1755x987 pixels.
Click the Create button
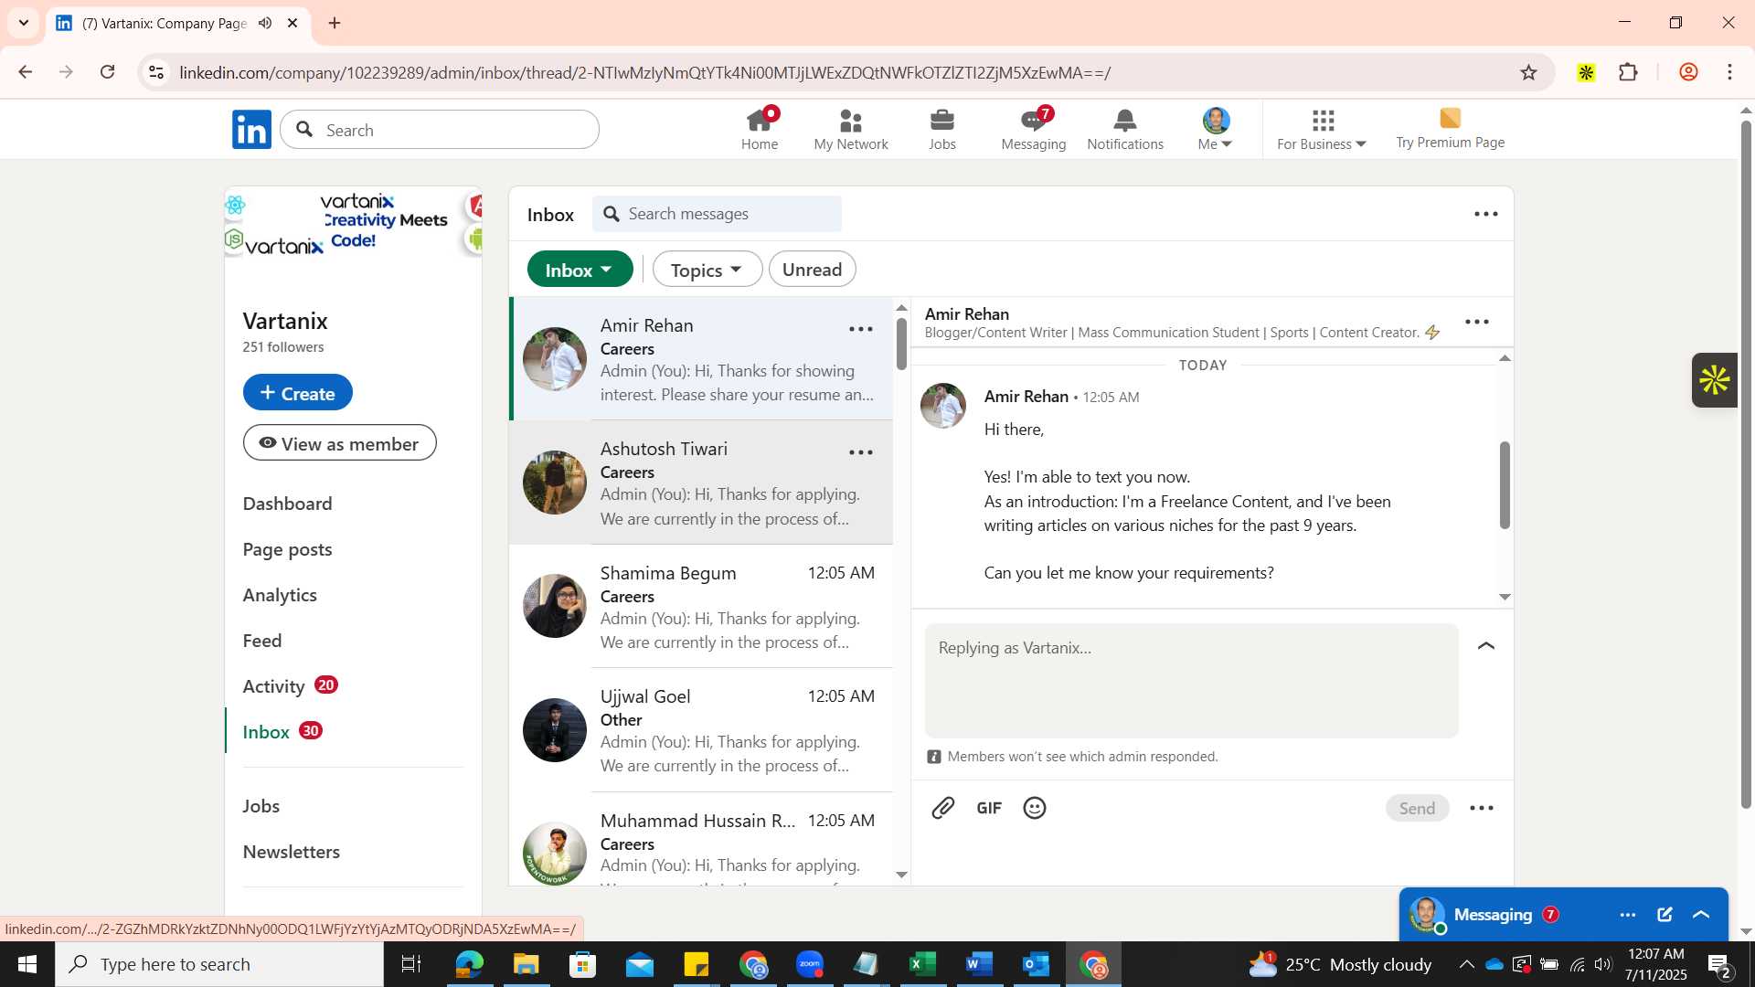point(297,392)
